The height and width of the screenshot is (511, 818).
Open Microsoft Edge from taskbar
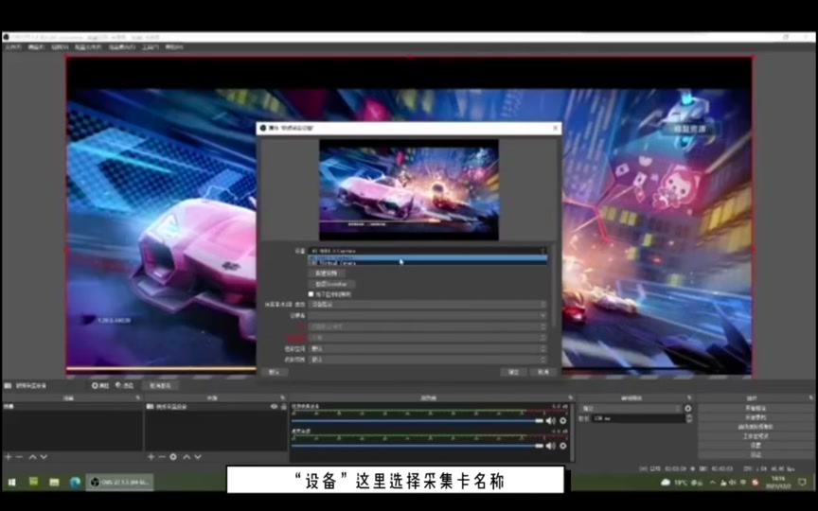click(75, 483)
